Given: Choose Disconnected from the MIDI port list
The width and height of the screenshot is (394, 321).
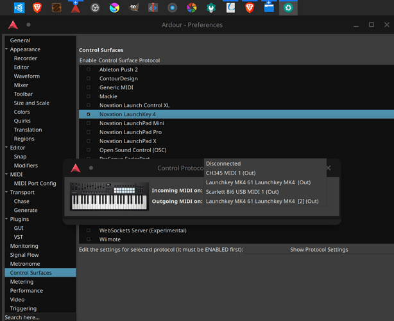Looking at the screenshot, I should (x=223, y=164).
